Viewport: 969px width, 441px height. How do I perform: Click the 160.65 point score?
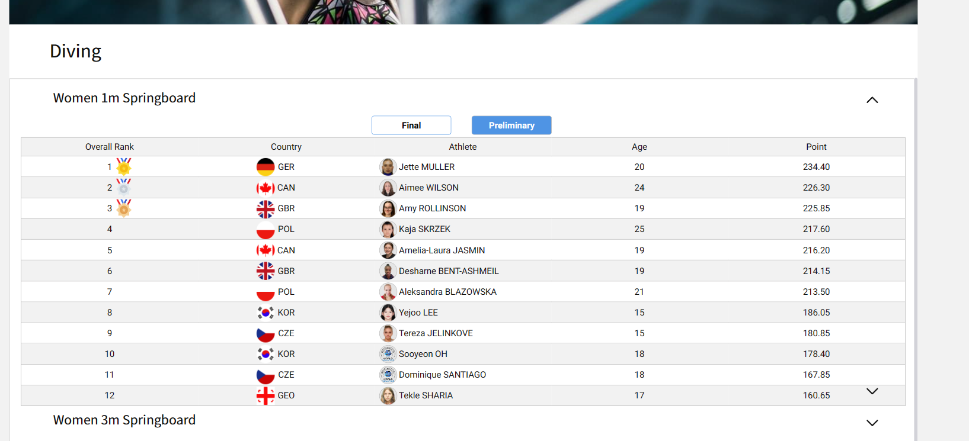816,395
